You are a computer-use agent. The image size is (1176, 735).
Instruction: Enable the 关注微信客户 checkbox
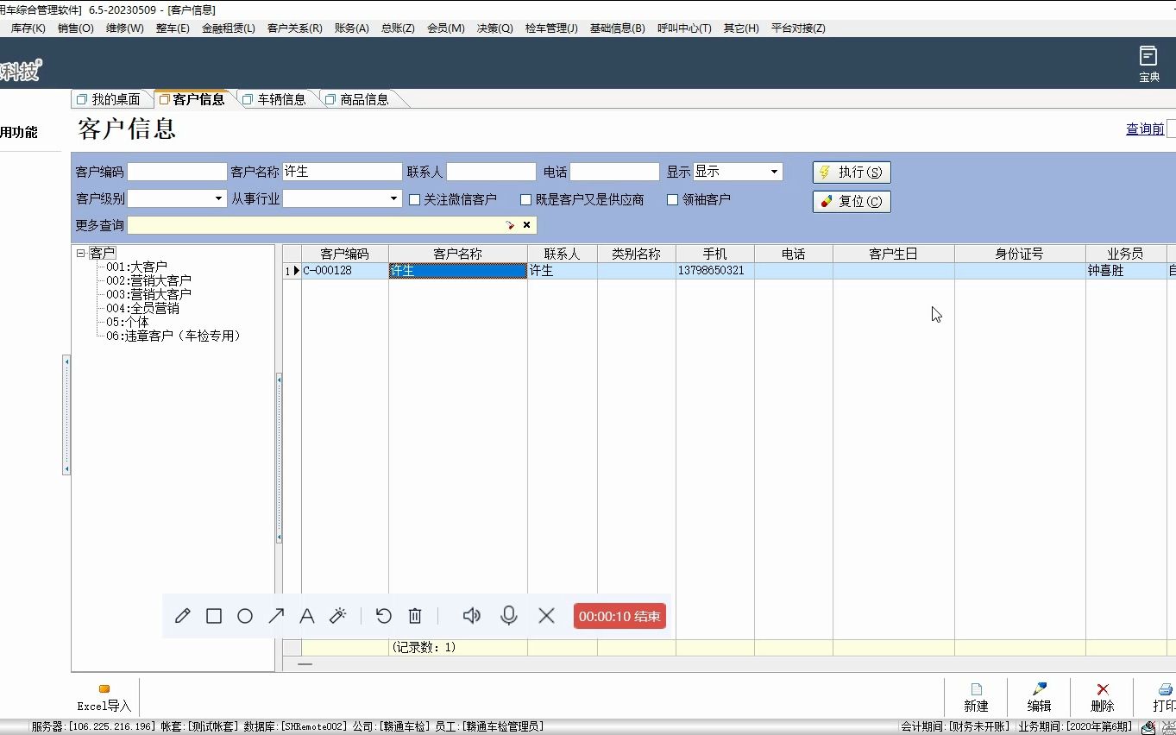pyautogui.click(x=414, y=199)
